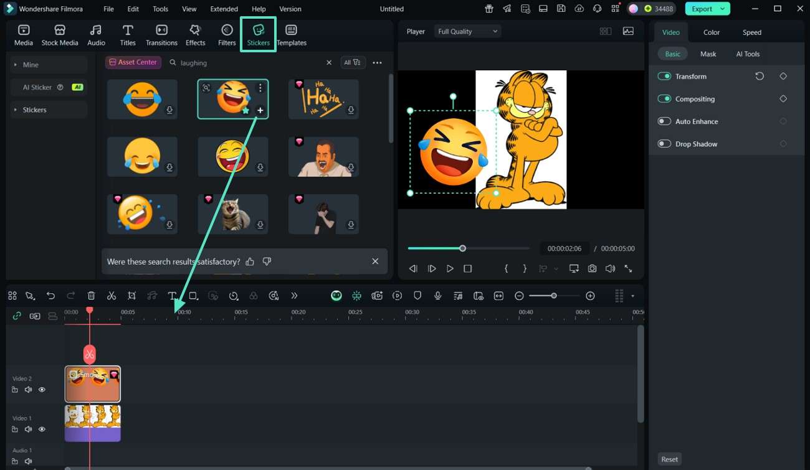The height and width of the screenshot is (470, 810).
Task: Click the sticker search input field
Action: click(251, 62)
